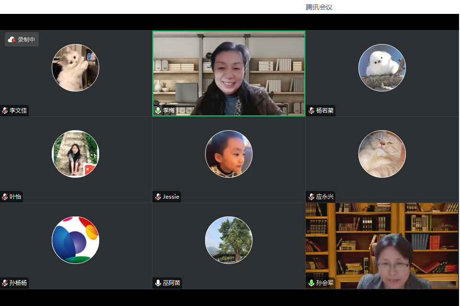Click the muted mic icon beside Jessie
This screenshot has height=306, width=460.
coord(158,197)
